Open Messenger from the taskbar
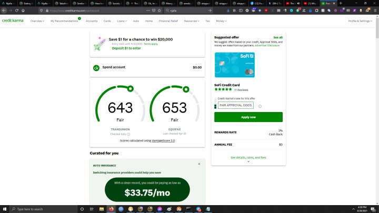The image size is (379, 213). pyautogui.click(x=159, y=209)
